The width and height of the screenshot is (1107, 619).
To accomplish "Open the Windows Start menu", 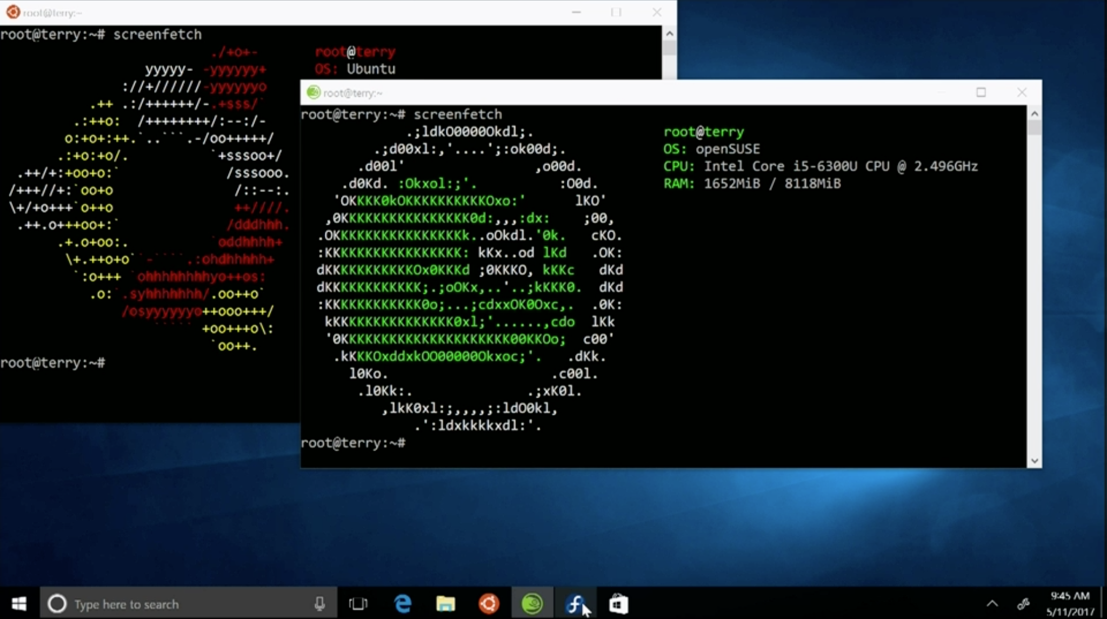I will coord(19,603).
